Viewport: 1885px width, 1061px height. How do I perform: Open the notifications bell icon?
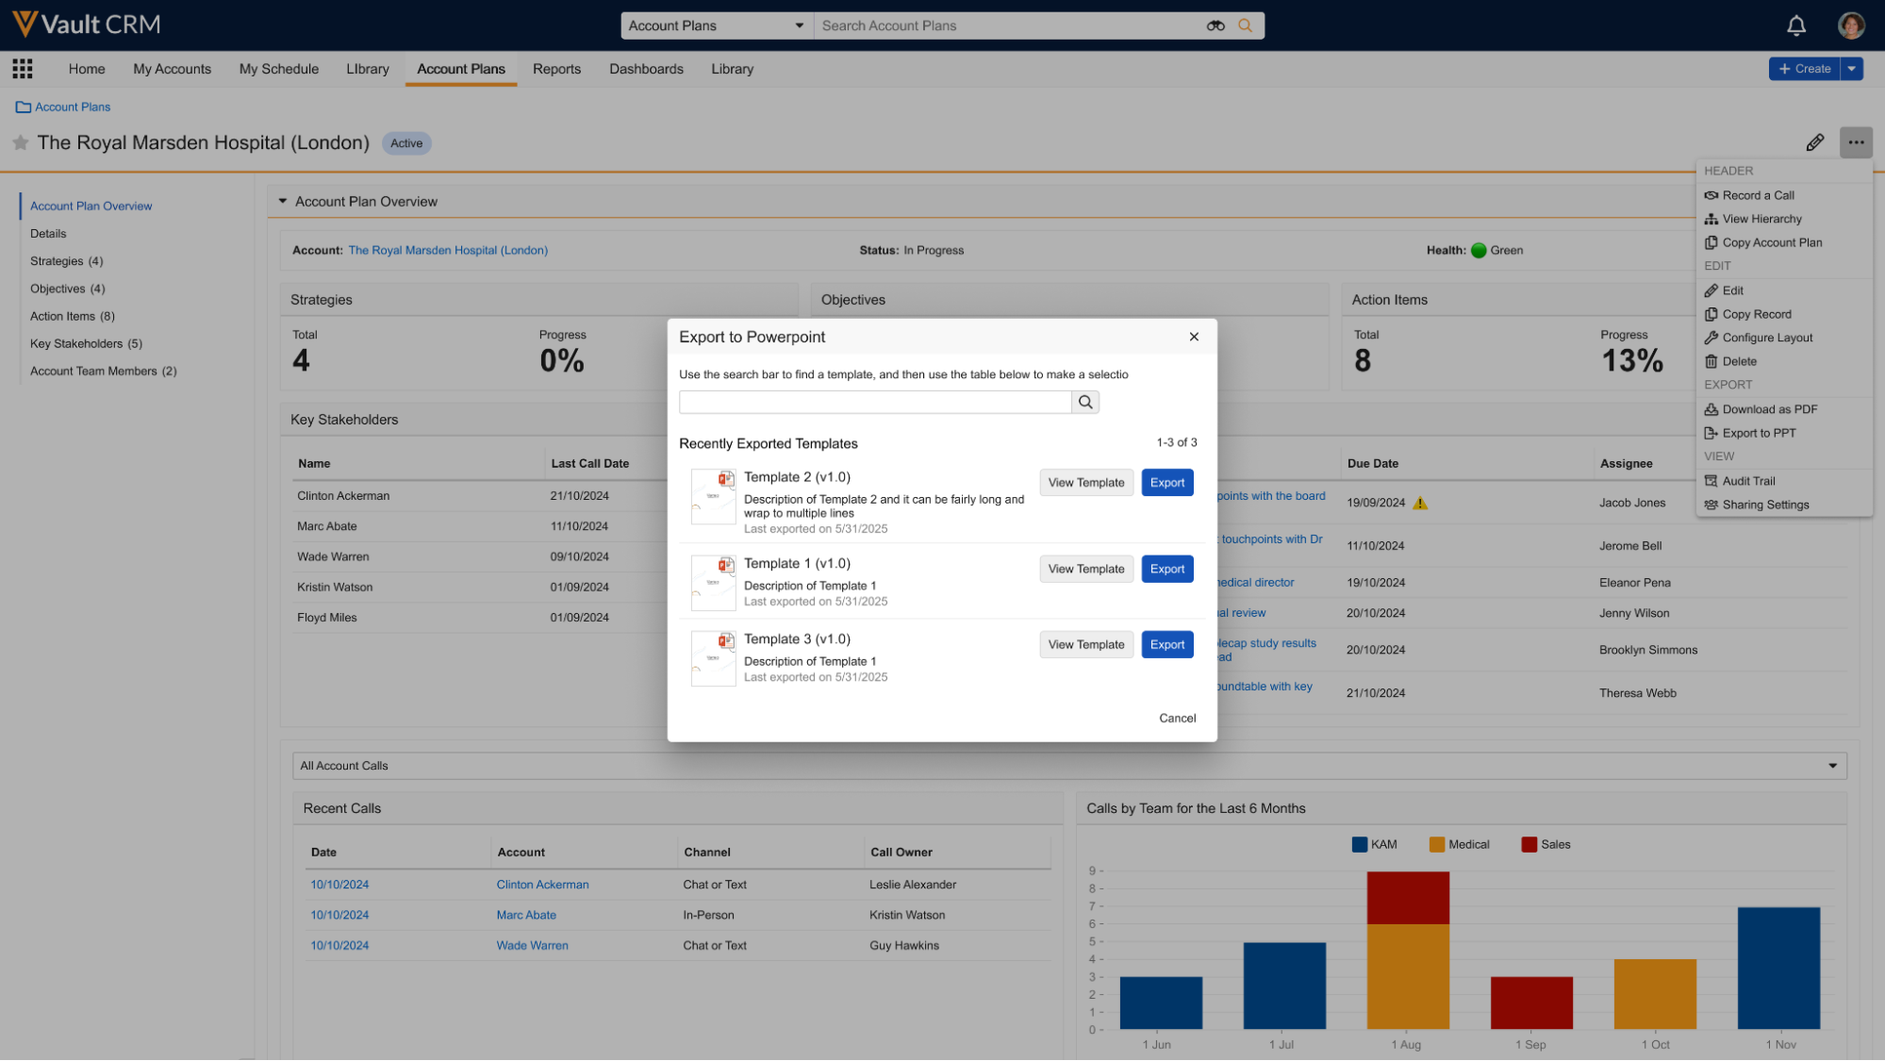pos(1795,25)
